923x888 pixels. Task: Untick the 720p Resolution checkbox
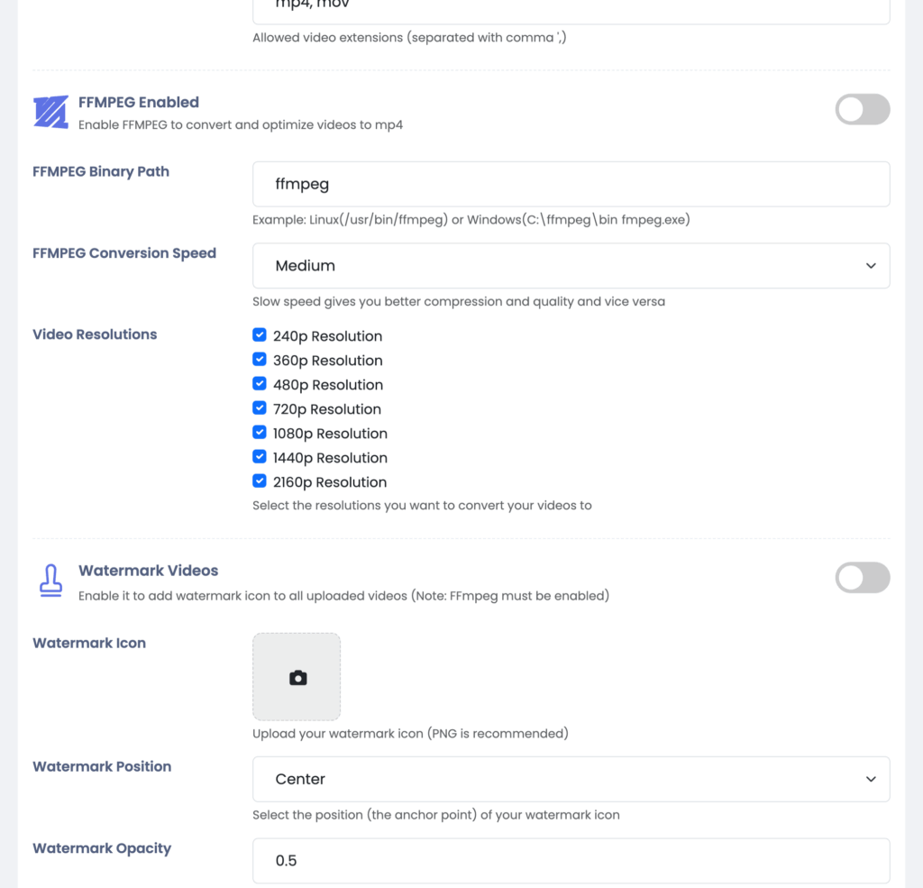pyautogui.click(x=260, y=408)
